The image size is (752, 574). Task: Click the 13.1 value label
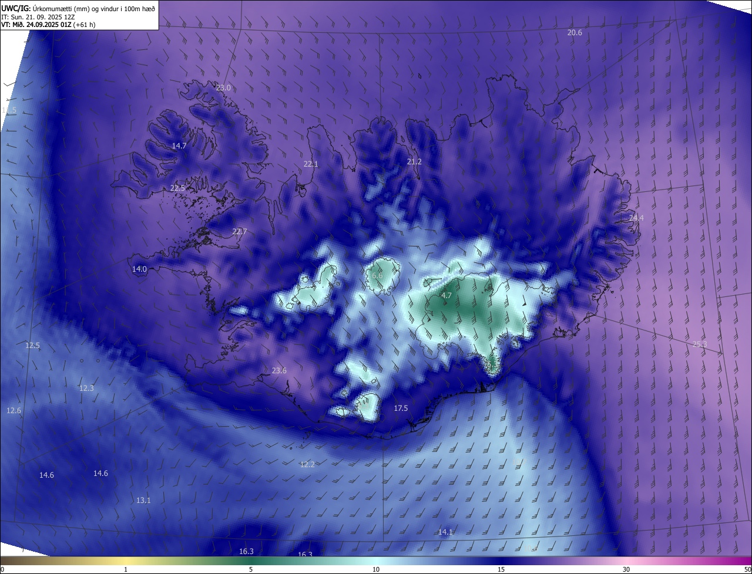pyautogui.click(x=143, y=501)
